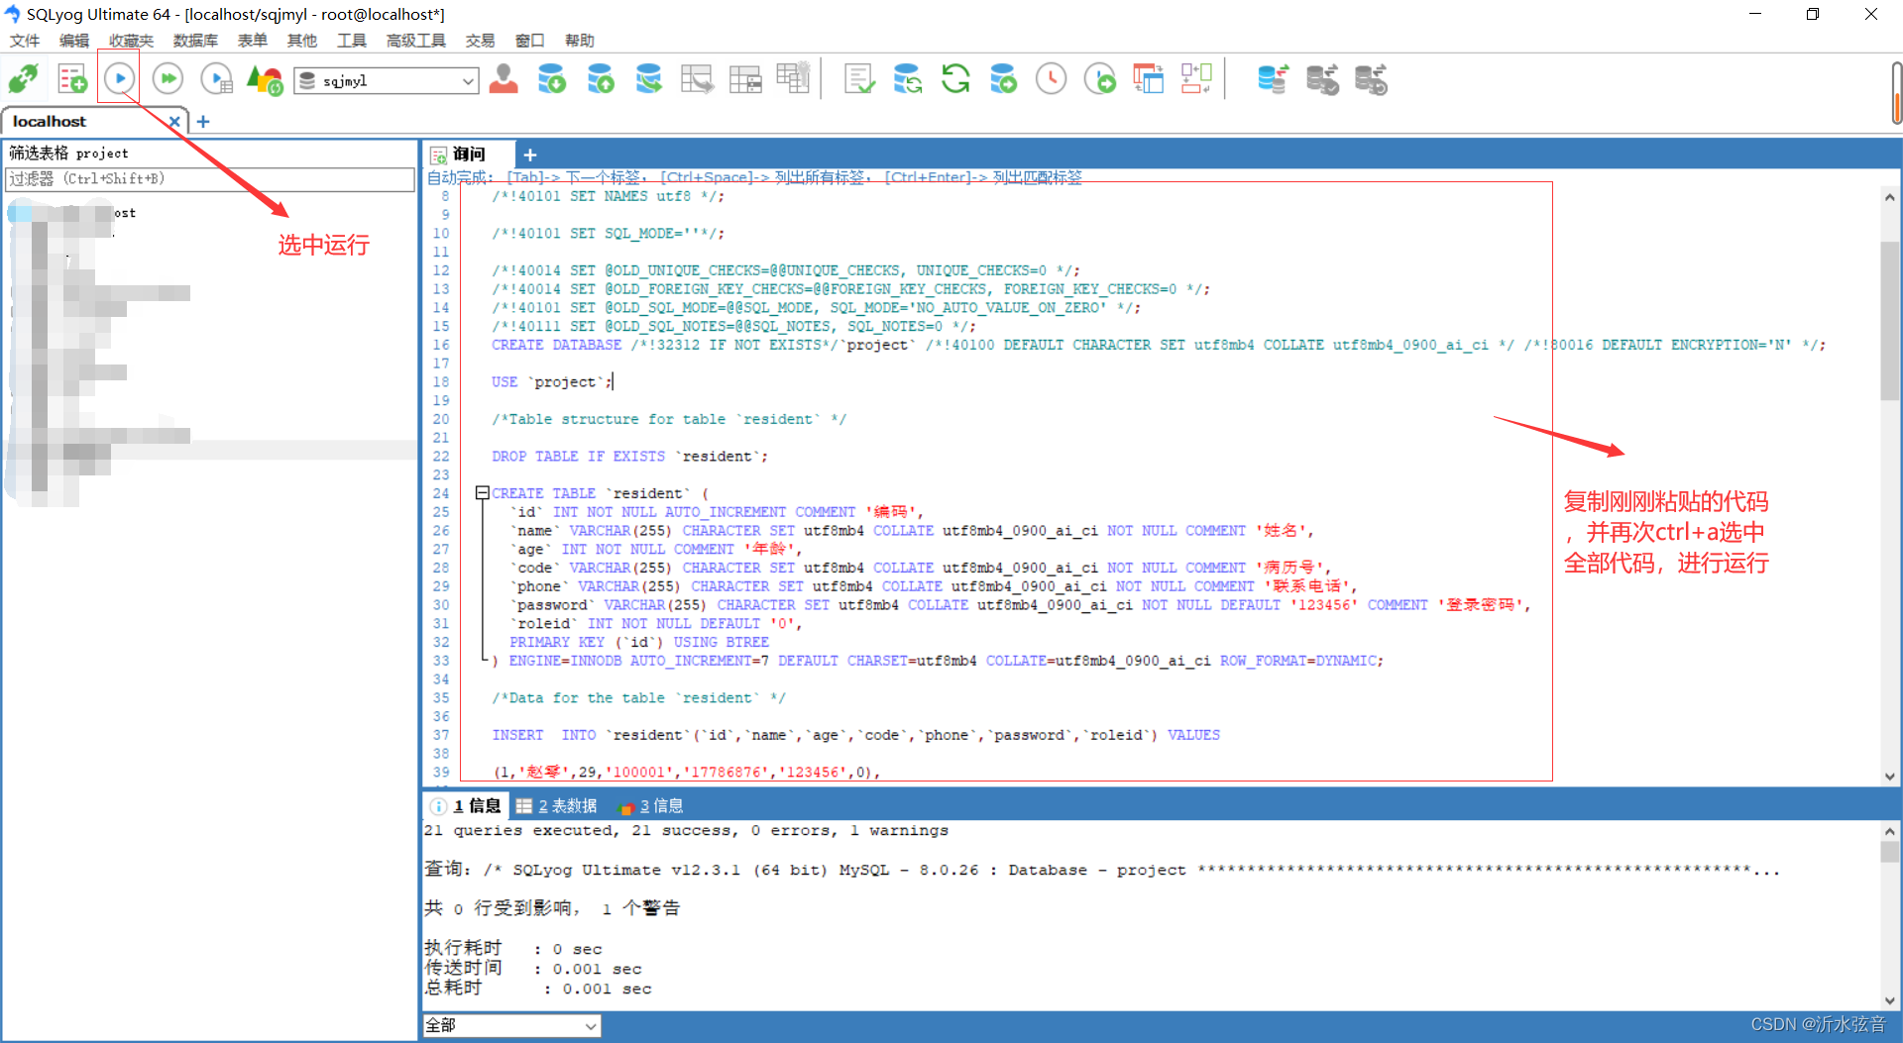This screenshot has width=1903, height=1043.
Task: Switch to the 3 信息 result tab
Action: point(650,805)
